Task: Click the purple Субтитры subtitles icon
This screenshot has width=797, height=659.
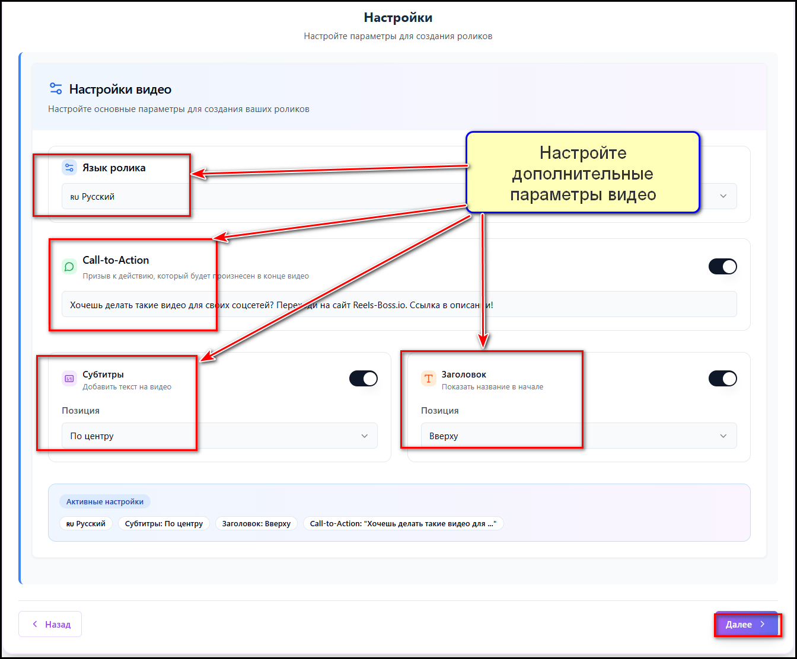Action: pyautogui.click(x=69, y=379)
